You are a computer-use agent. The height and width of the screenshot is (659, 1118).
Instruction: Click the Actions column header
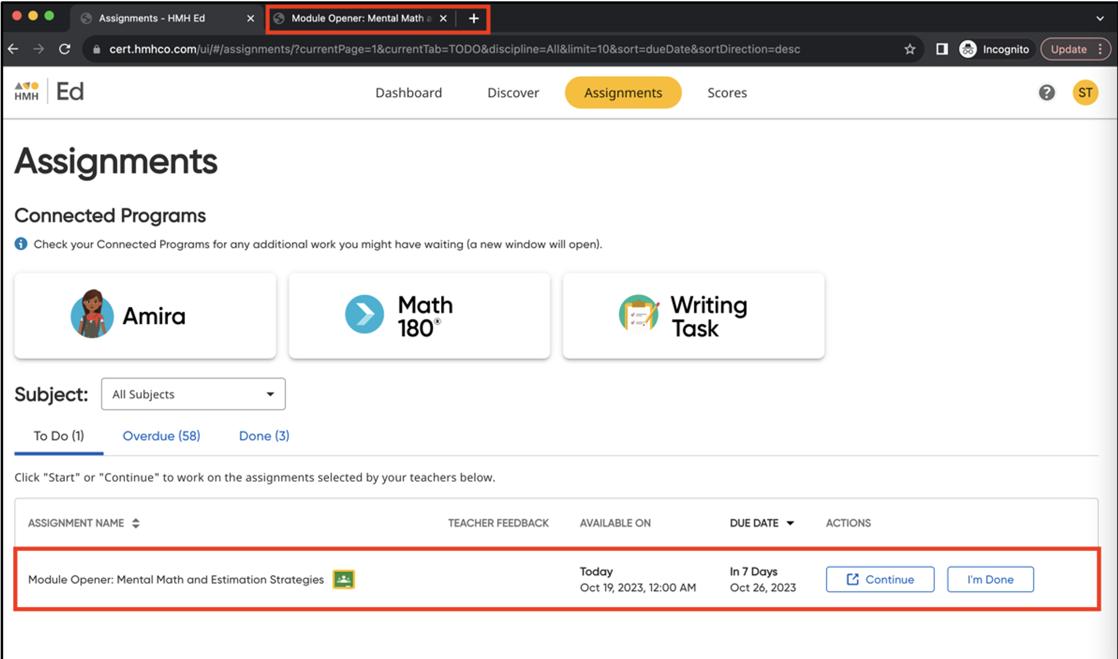point(848,523)
